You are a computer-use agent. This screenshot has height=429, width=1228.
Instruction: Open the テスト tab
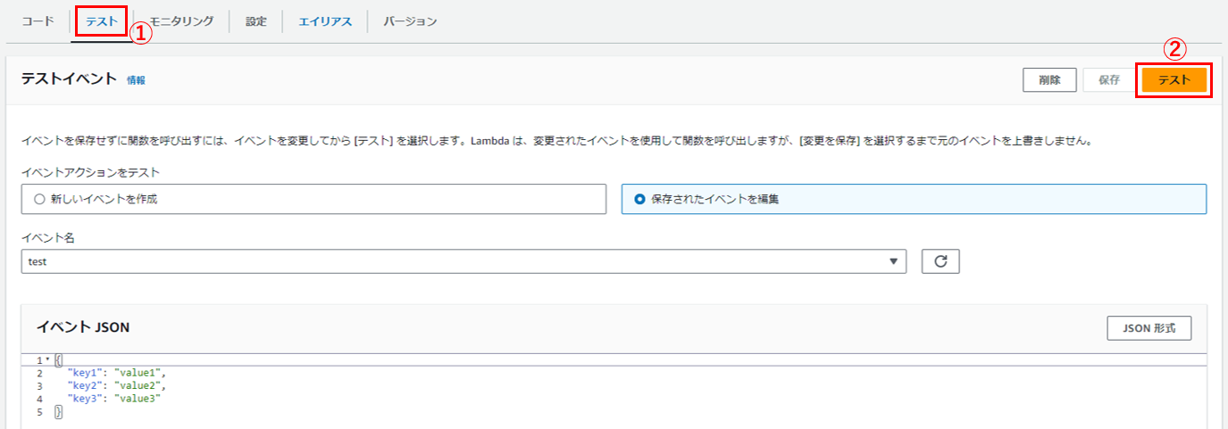102,21
